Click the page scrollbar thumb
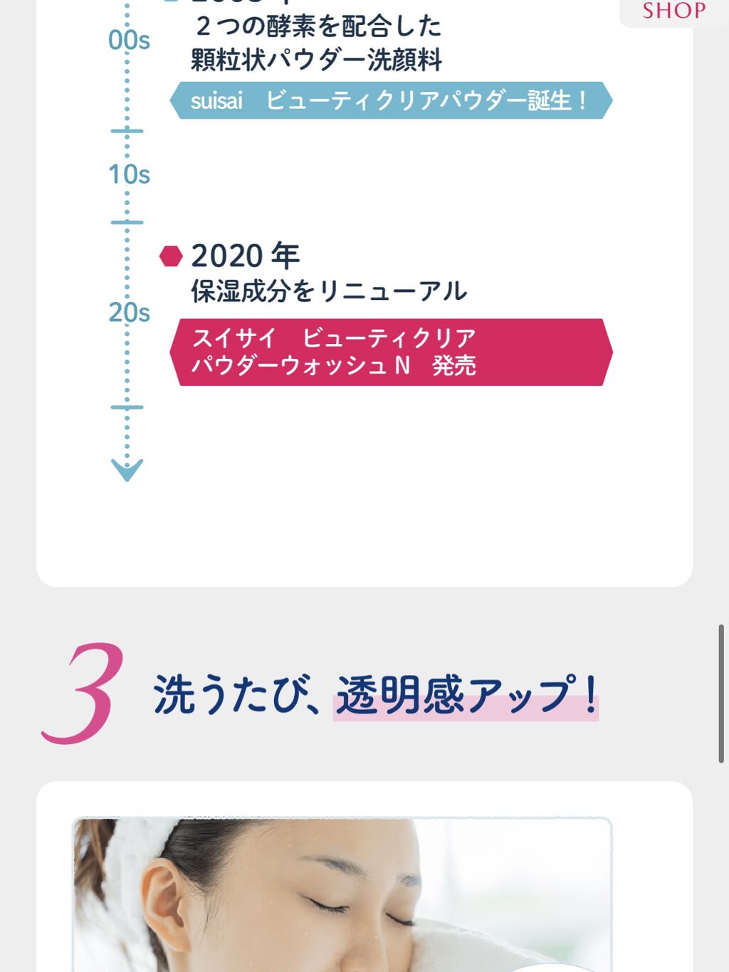 (x=721, y=694)
